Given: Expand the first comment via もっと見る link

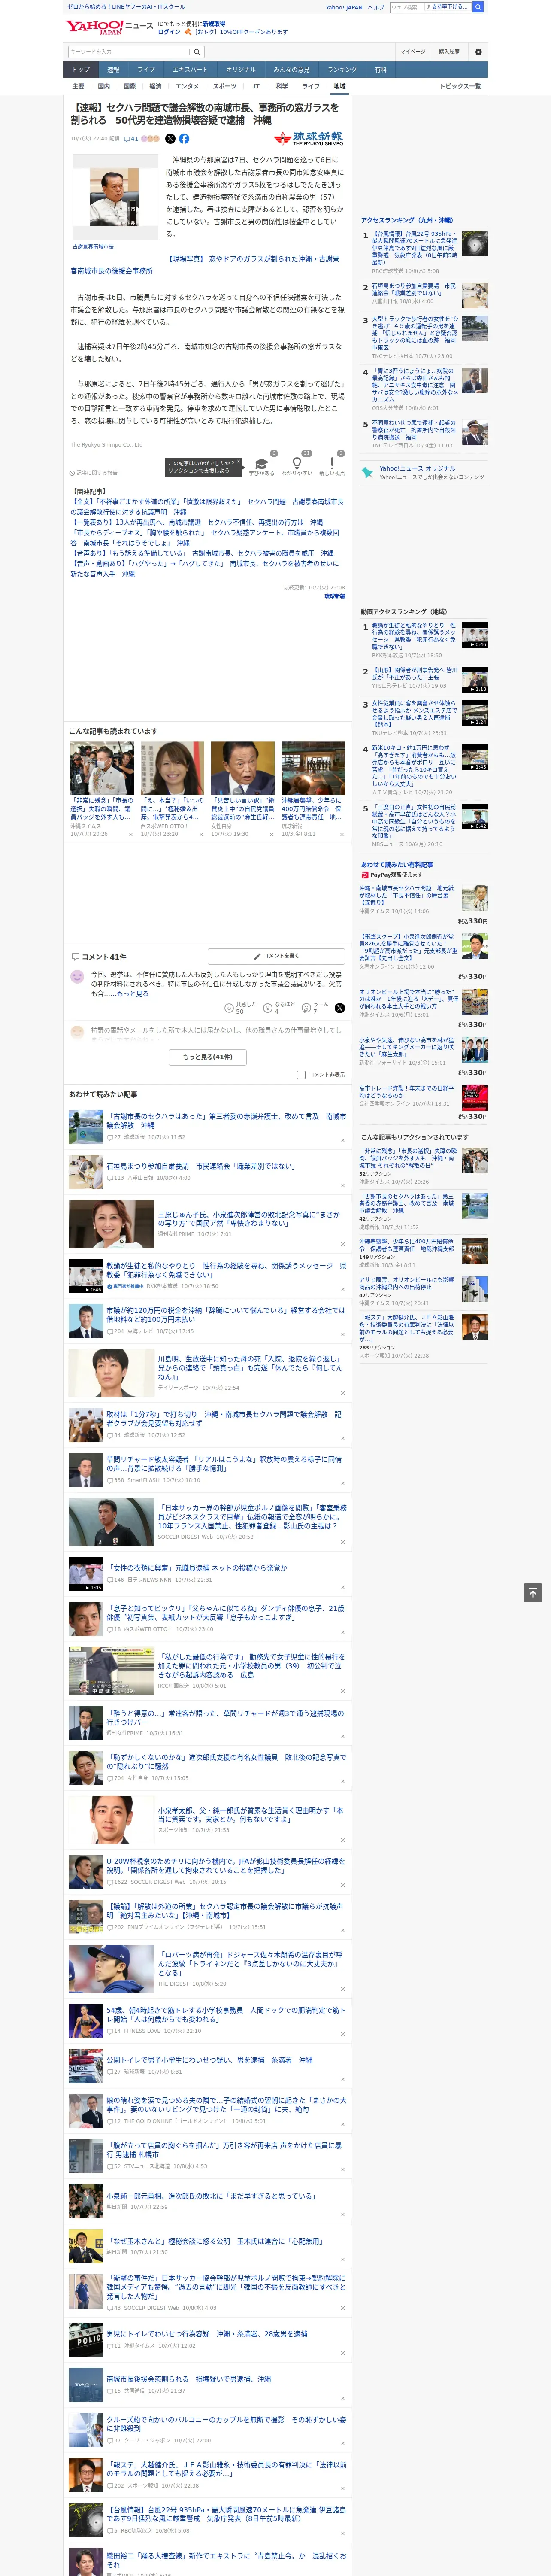Looking at the screenshot, I should pyautogui.click(x=133, y=994).
